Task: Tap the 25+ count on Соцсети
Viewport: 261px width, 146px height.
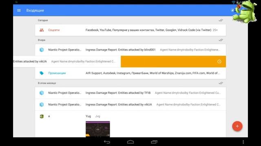Action: pyautogui.click(x=215, y=30)
